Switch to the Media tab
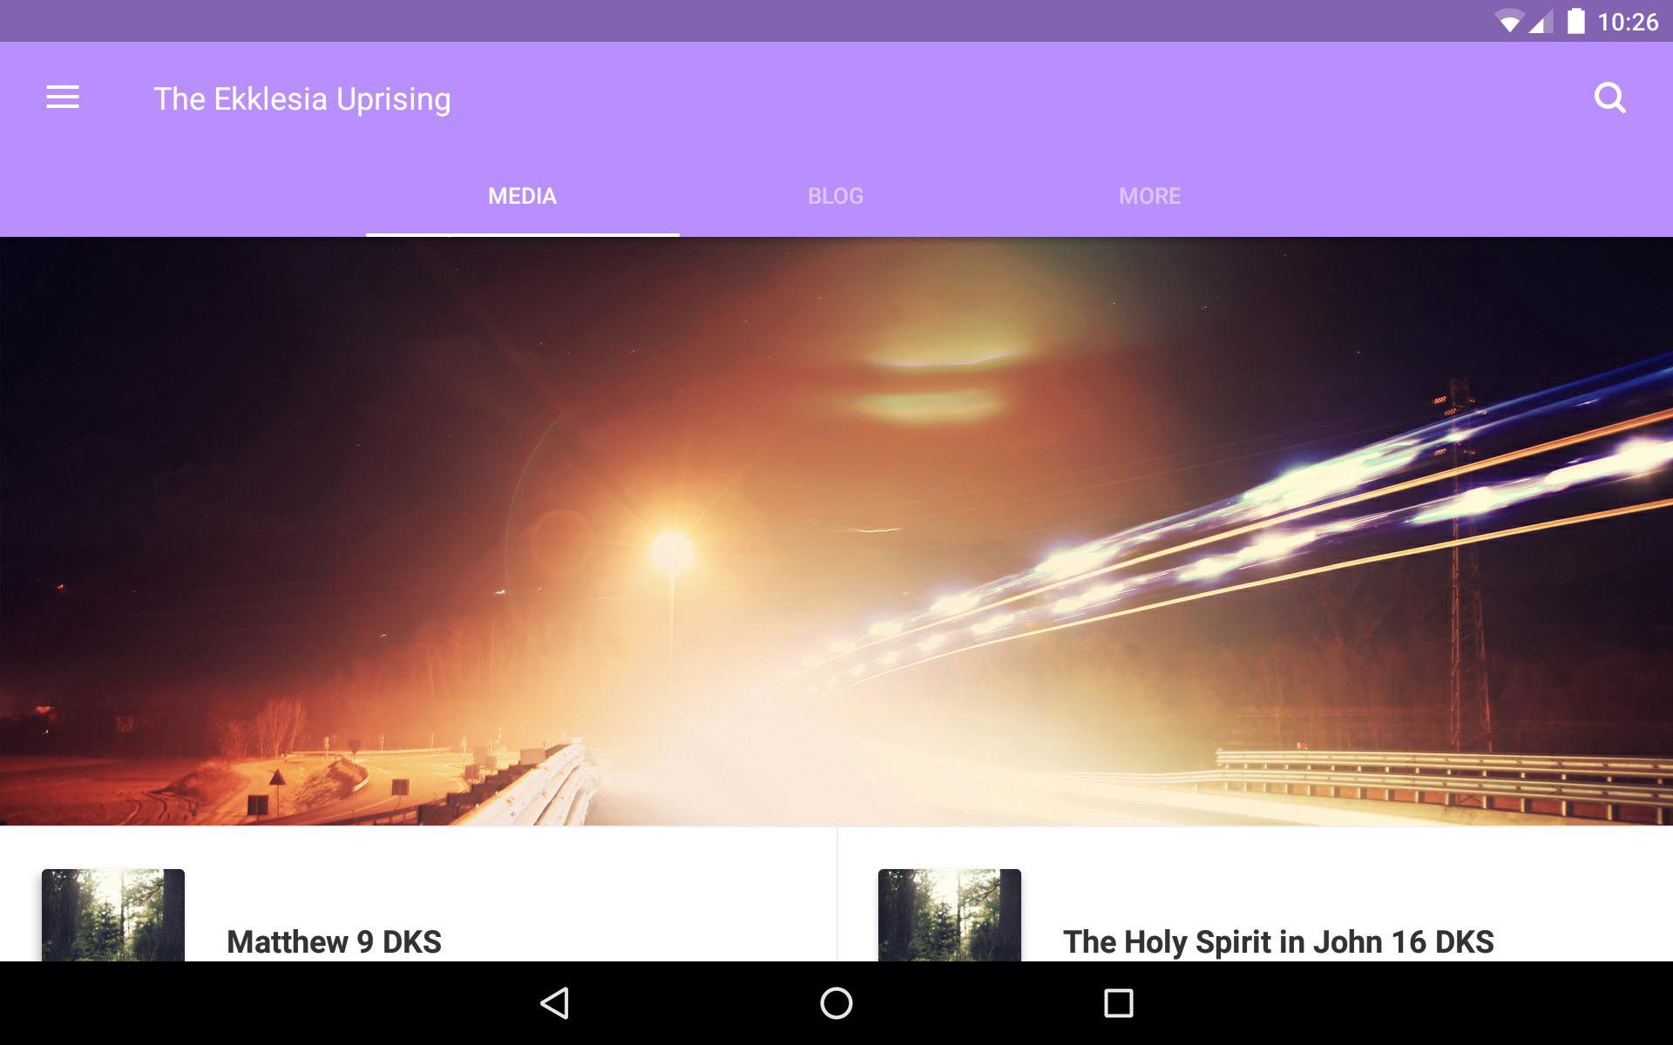 point(522,196)
